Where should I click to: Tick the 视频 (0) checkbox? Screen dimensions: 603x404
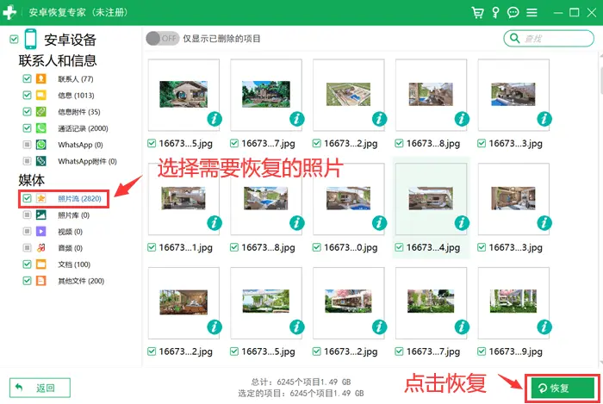tap(27, 232)
